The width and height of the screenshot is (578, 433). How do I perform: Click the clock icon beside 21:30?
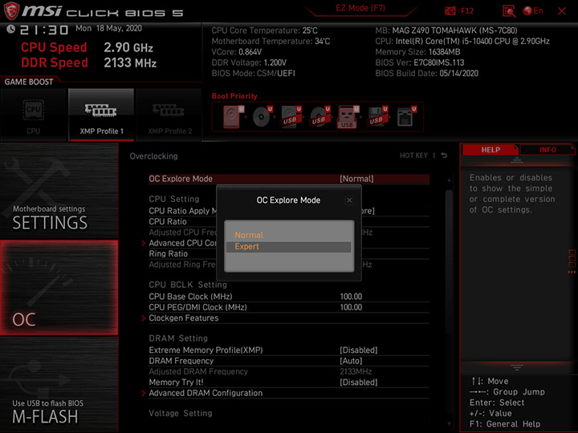click(x=10, y=29)
